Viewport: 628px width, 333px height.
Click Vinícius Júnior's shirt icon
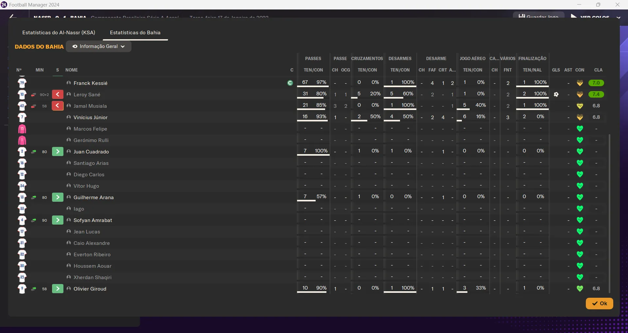[22, 117]
